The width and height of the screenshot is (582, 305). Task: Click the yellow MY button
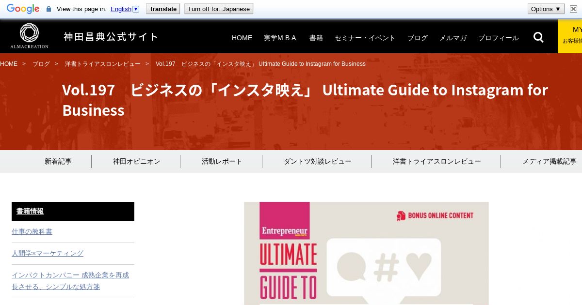coord(570,36)
